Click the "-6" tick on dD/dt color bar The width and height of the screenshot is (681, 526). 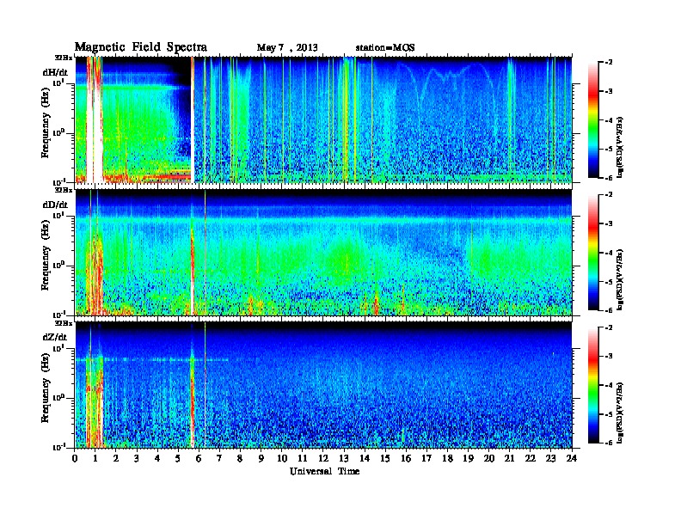[x=610, y=310]
